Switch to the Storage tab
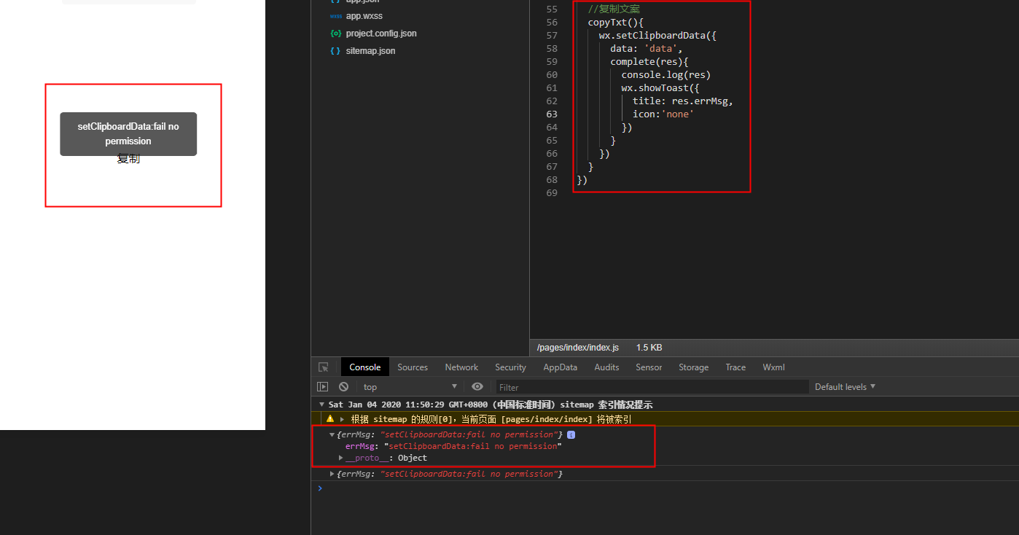Image resolution: width=1019 pixels, height=535 pixels. click(x=693, y=367)
